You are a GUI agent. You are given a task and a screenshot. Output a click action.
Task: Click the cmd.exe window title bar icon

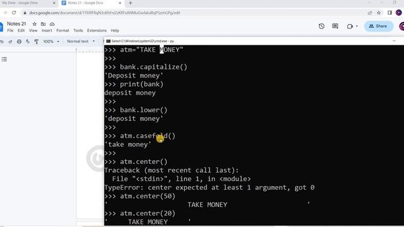pyautogui.click(x=108, y=41)
